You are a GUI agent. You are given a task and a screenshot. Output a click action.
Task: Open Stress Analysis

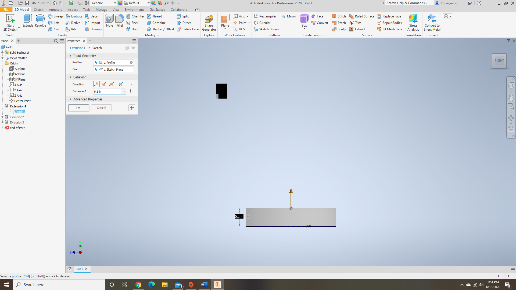[413, 23]
